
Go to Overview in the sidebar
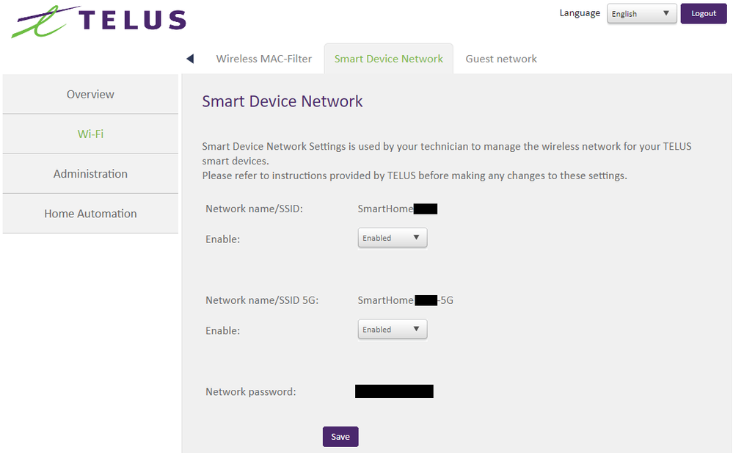point(90,94)
